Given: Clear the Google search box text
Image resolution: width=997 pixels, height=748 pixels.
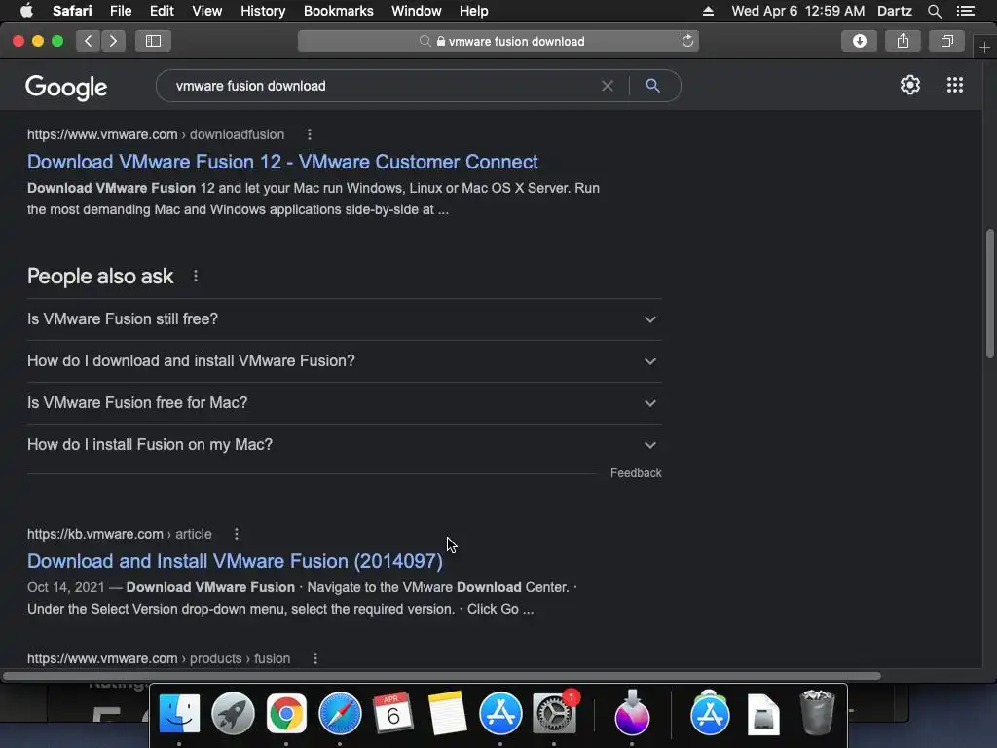Looking at the screenshot, I should (608, 86).
